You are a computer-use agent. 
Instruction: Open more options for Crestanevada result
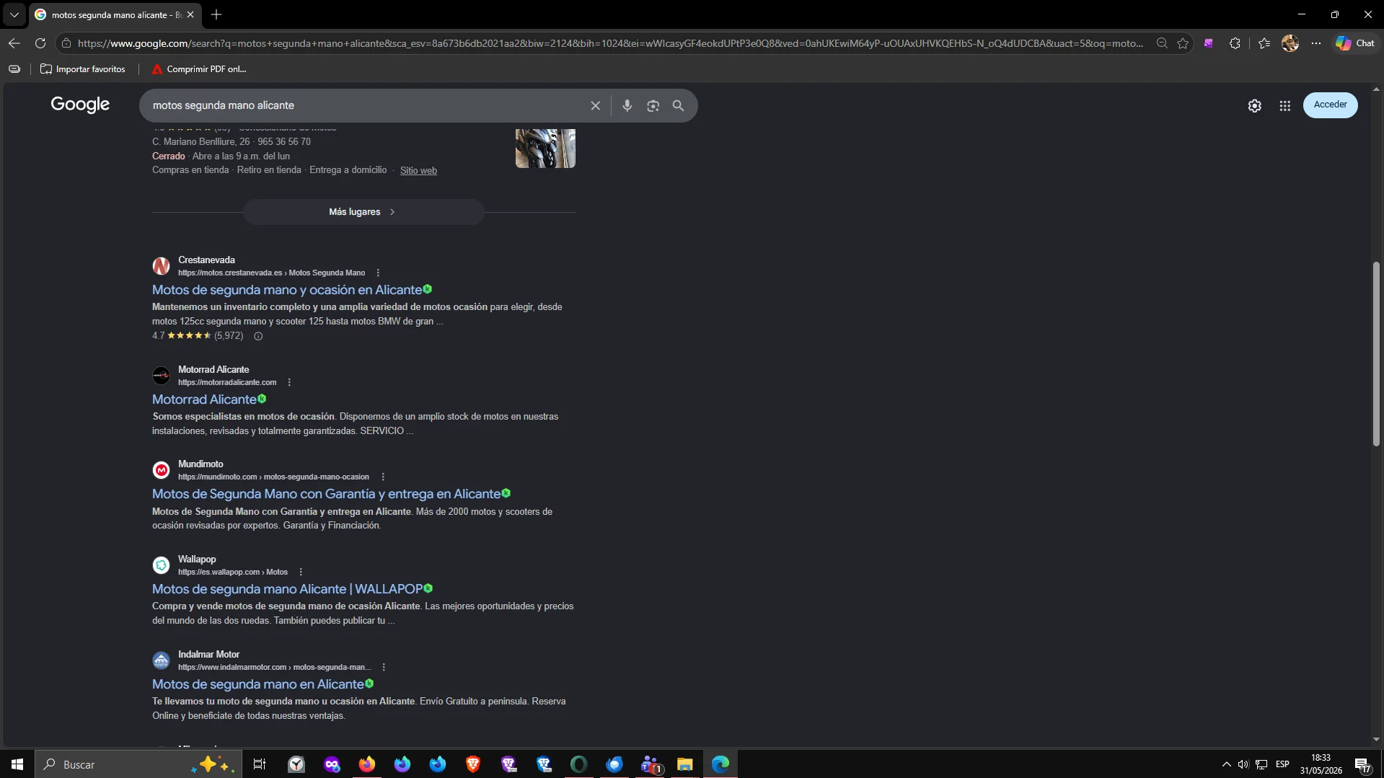click(378, 273)
